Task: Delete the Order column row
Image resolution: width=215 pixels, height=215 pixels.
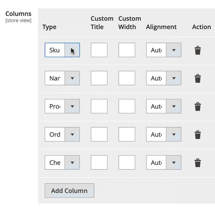Action: (198, 135)
